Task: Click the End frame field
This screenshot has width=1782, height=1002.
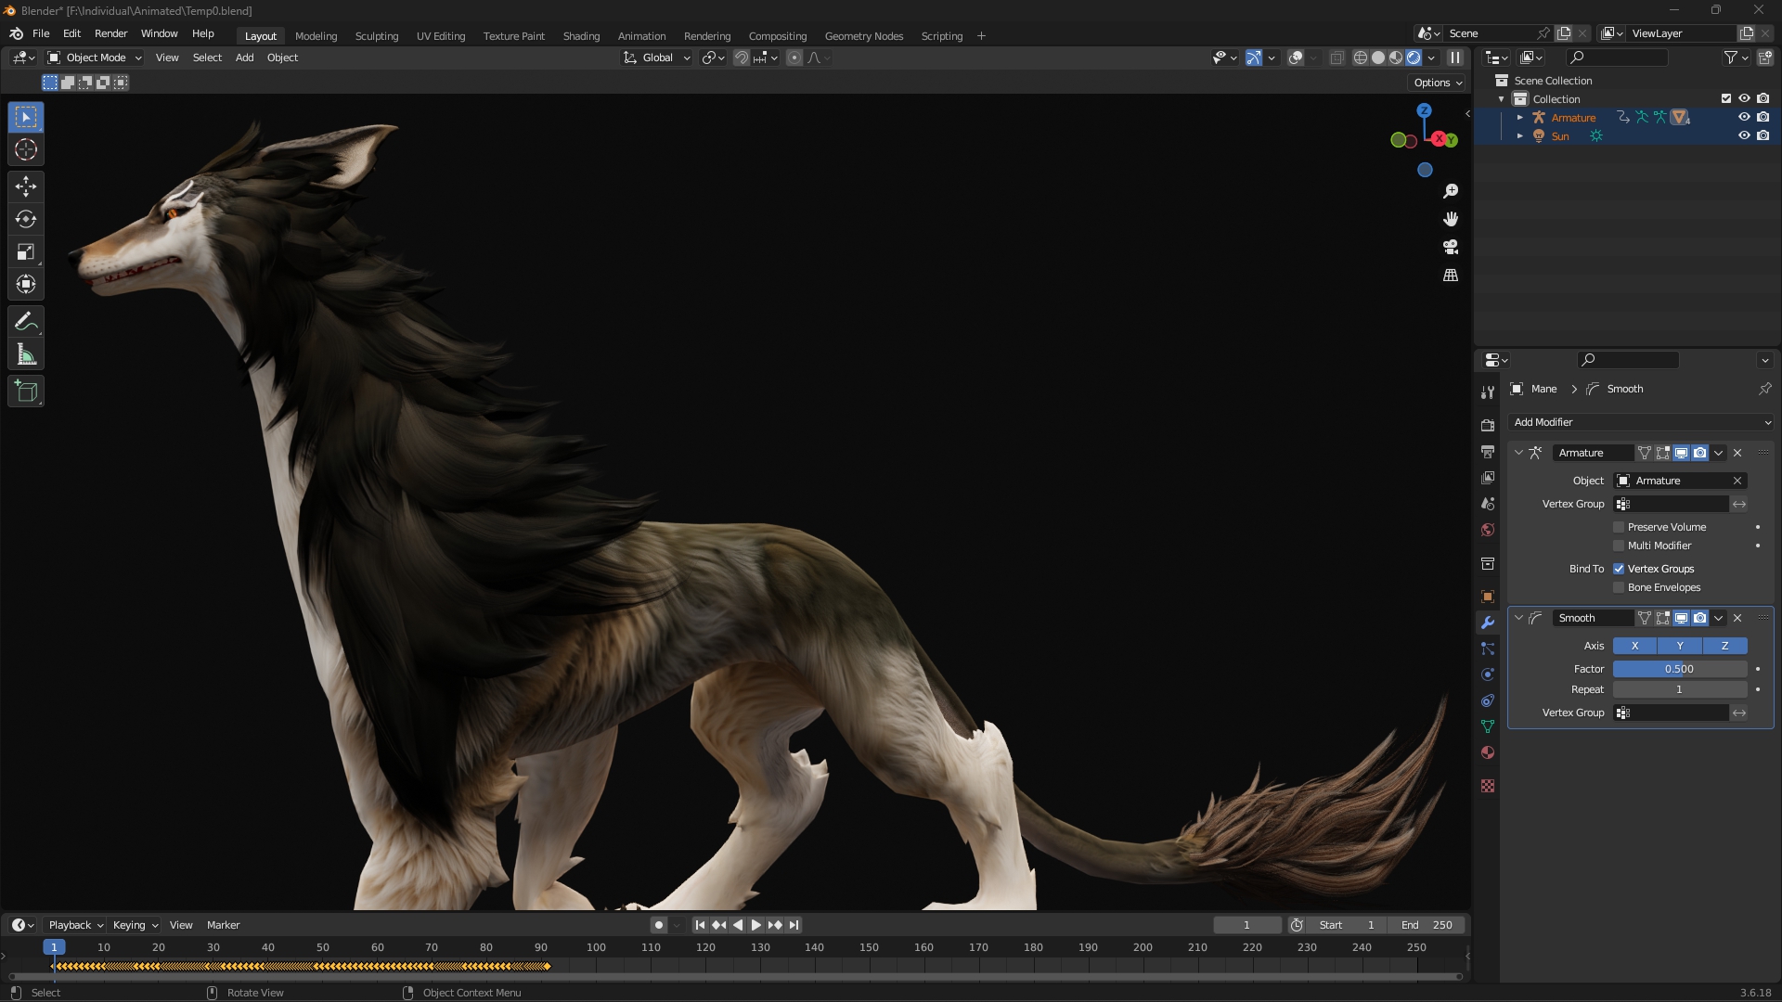Action: click(x=1427, y=925)
